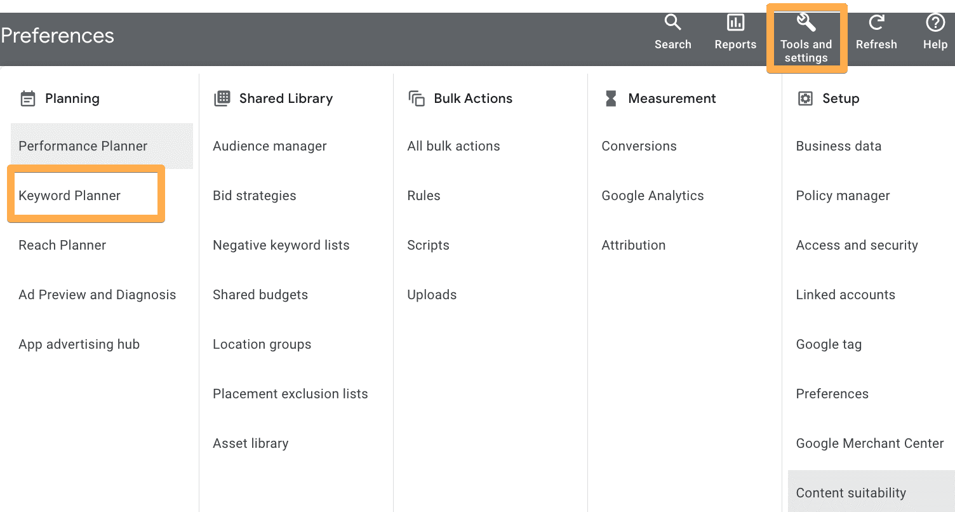Click the Shared Library grid icon

tap(222, 98)
